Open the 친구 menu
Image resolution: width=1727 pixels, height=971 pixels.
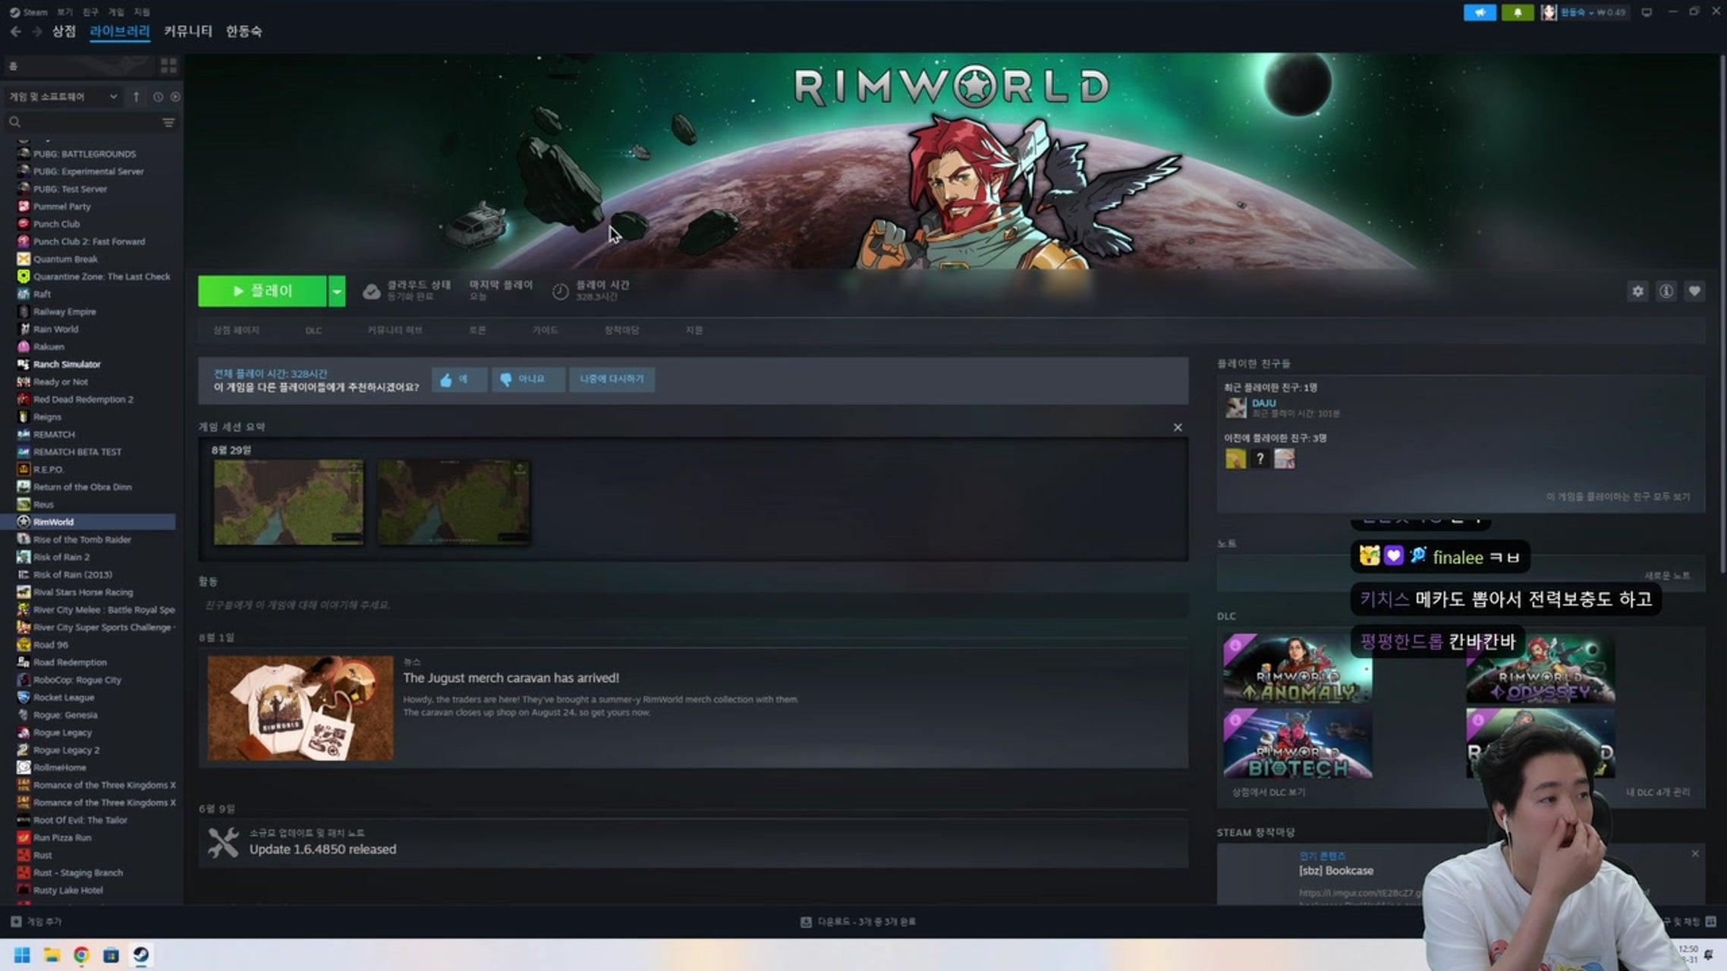point(90,12)
